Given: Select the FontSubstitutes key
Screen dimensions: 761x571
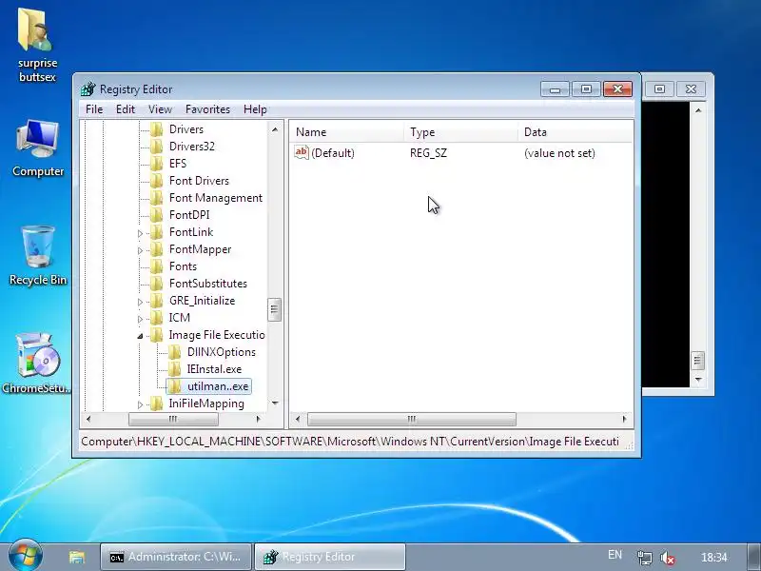Looking at the screenshot, I should pyautogui.click(x=208, y=284).
